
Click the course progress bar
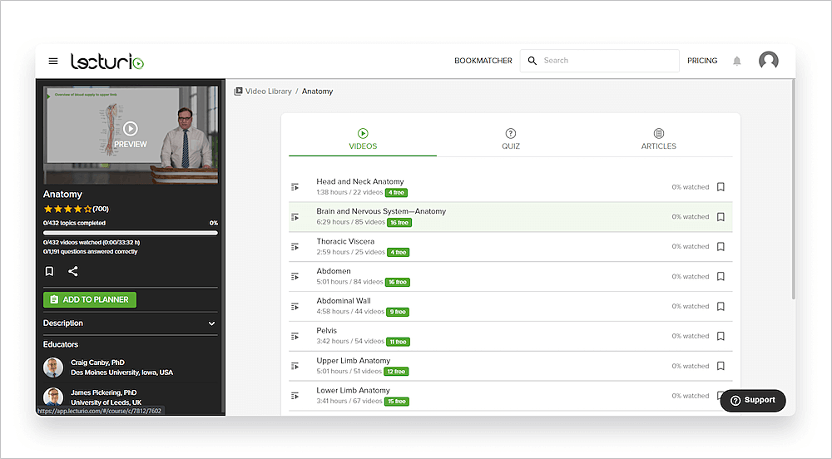pos(130,233)
